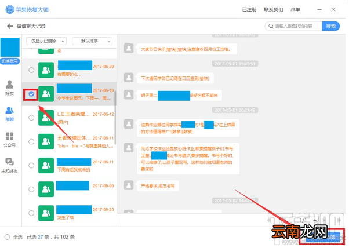Click the 严格要求,规范书写 message bubble
Screen dimensions: 349x248
click(x=158, y=186)
